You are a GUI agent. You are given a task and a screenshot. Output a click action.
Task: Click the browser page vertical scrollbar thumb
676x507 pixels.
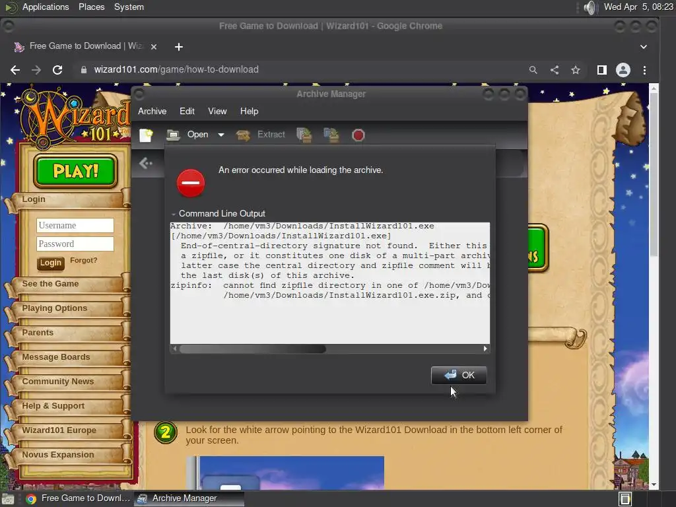click(654, 174)
